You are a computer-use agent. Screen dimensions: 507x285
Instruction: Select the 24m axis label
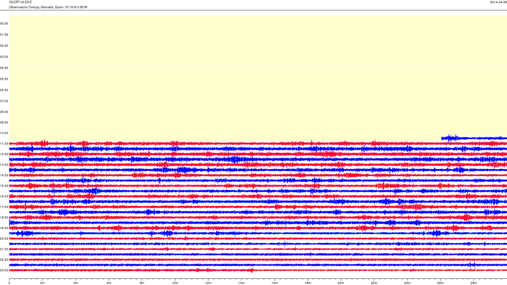(407, 283)
